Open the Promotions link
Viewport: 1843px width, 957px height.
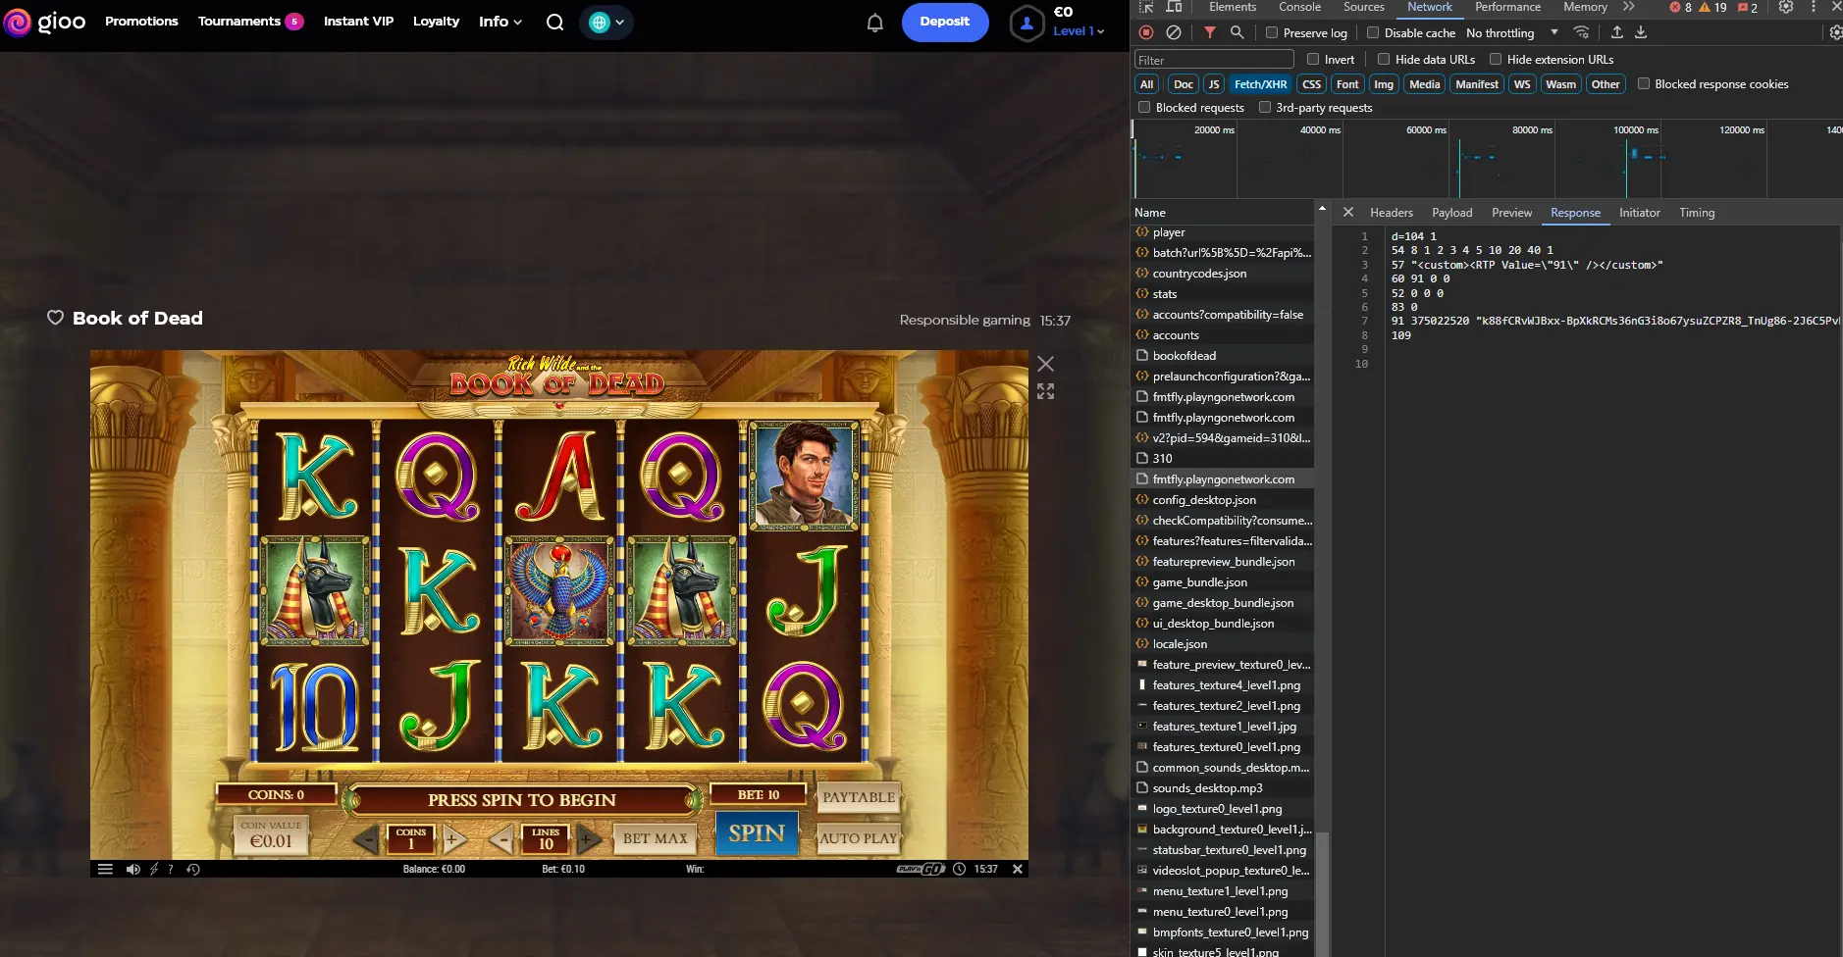(x=141, y=22)
